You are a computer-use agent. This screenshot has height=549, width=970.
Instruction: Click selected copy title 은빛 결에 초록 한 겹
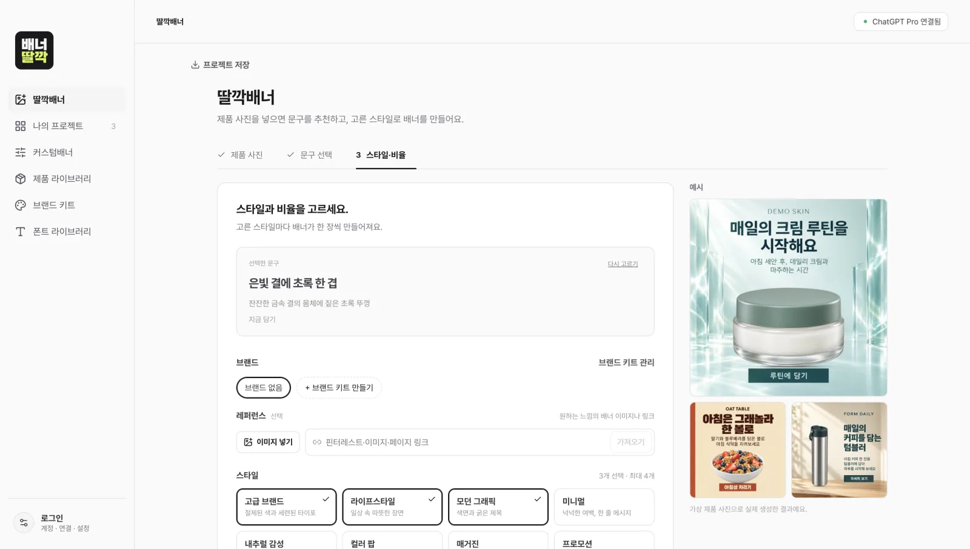(x=293, y=283)
